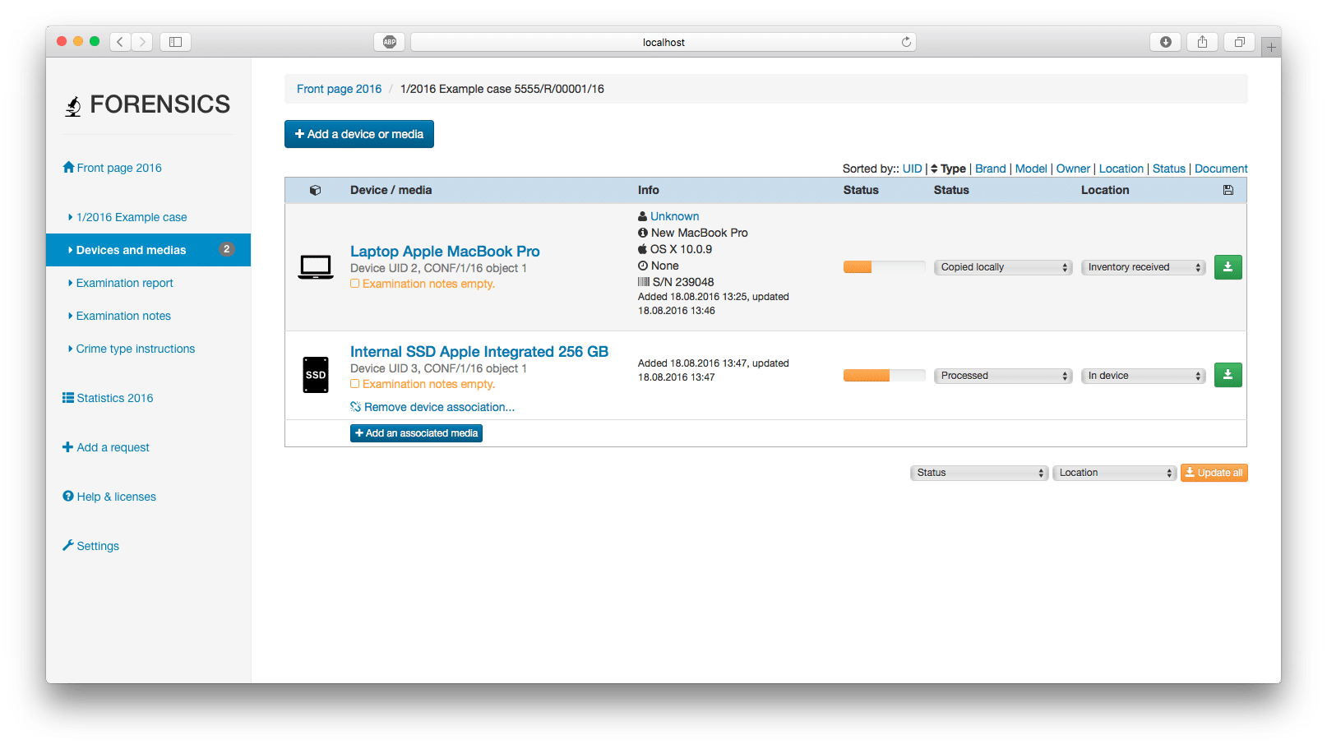
Task: Click the green save button for Laptop row
Action: [1228, 267]
